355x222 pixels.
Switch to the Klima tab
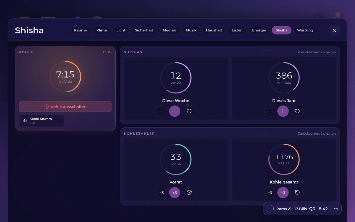click(x=102, y=30)
